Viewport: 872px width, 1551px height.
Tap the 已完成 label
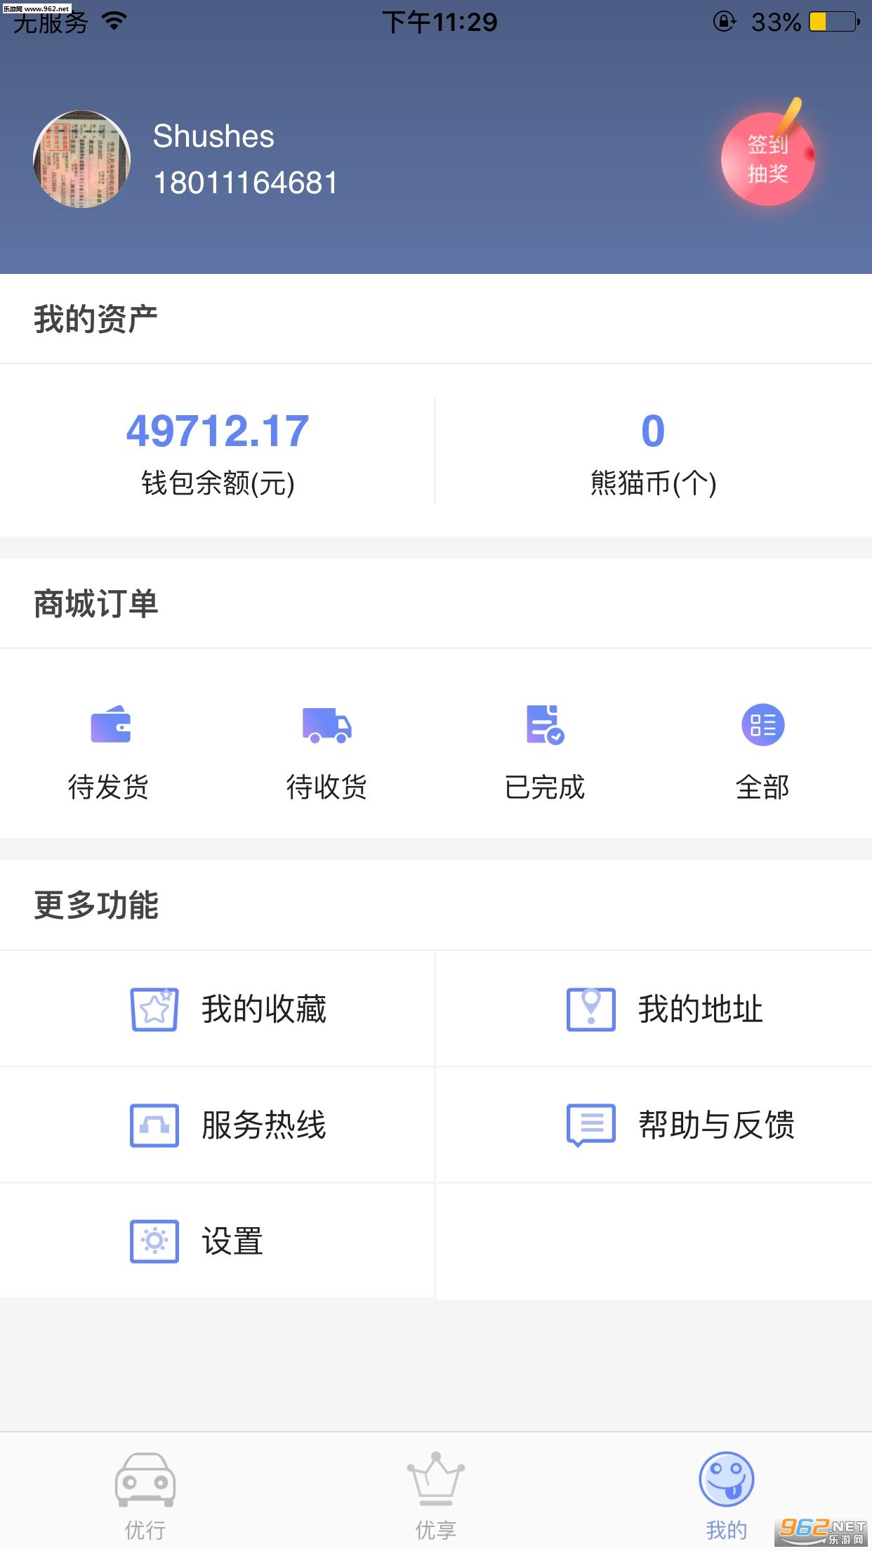545,787
